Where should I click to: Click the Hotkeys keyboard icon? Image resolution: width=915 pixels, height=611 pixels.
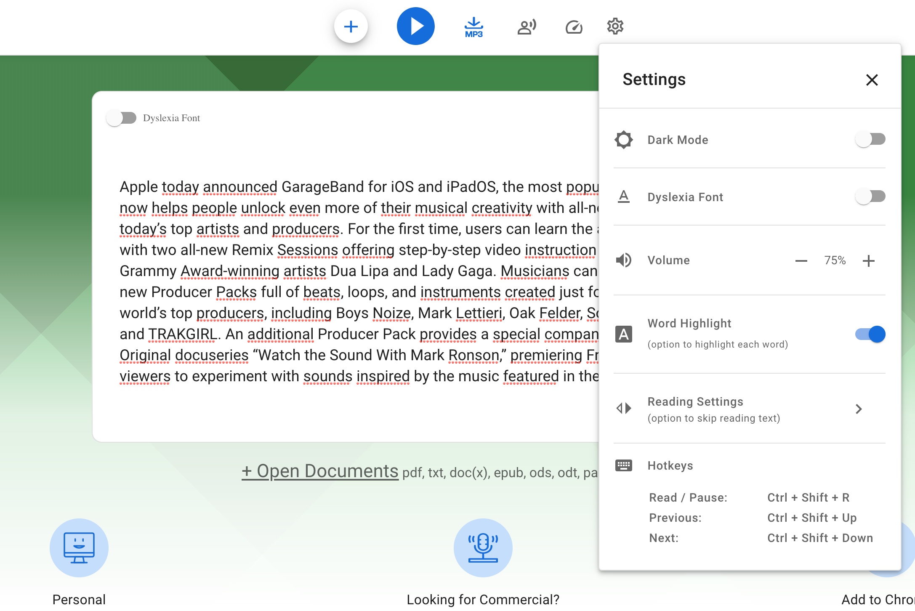(x=623, y=465)
